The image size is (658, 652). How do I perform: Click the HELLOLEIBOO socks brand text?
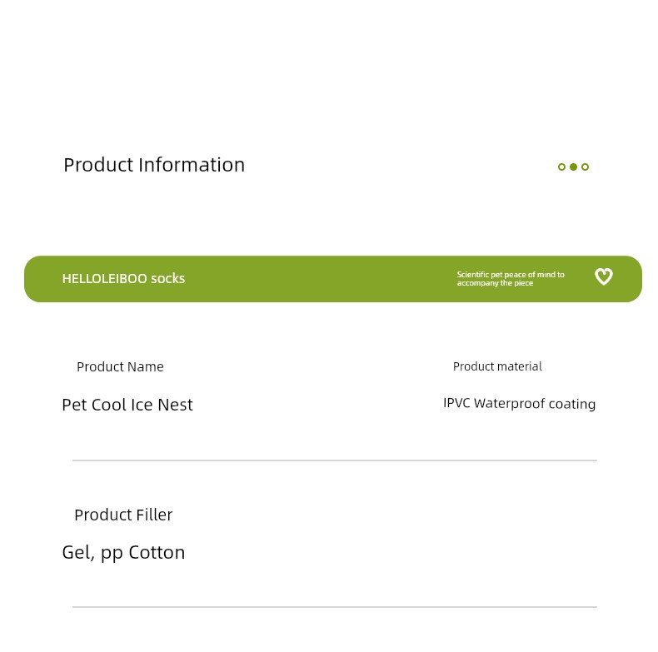coord(123,279)
